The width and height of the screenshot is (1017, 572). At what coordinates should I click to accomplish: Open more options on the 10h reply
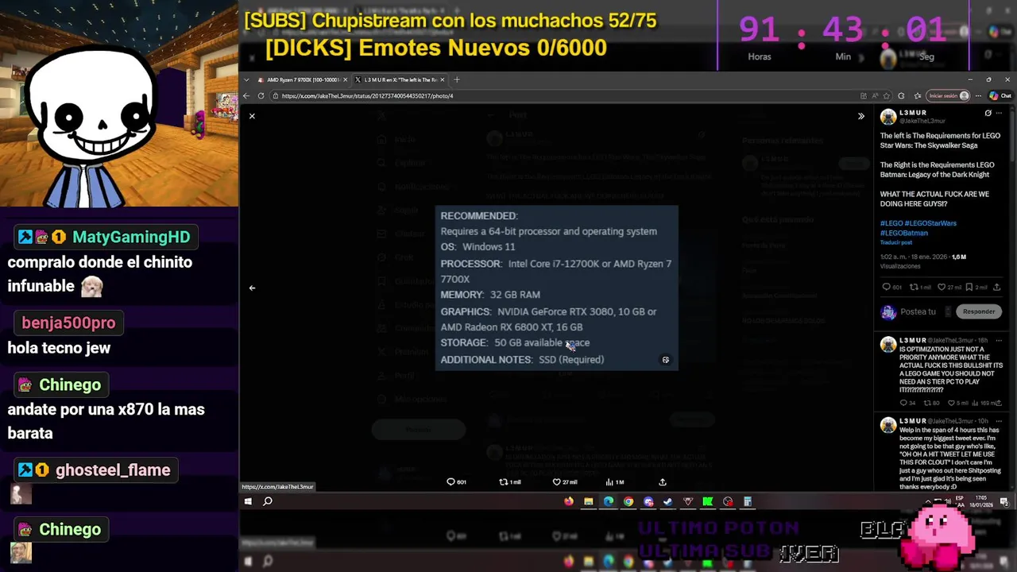tap(999, 421)
